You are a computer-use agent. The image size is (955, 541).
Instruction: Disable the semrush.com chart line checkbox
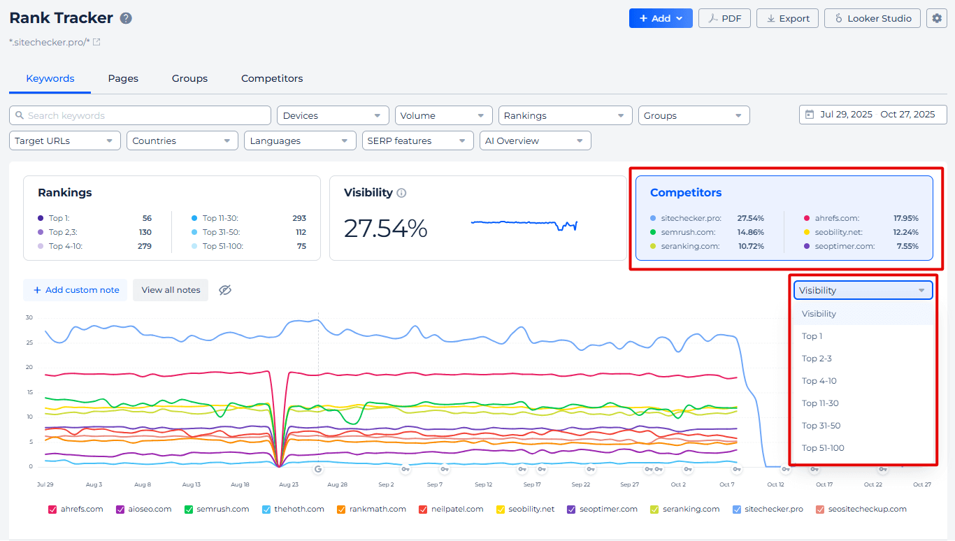tap(187, 509)
